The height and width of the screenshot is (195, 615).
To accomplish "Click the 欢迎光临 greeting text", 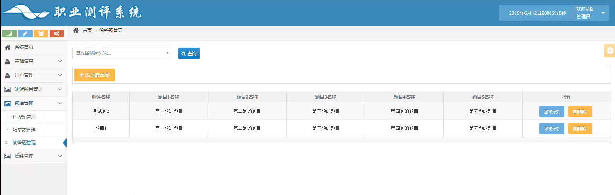I will (x=585, y=9).
